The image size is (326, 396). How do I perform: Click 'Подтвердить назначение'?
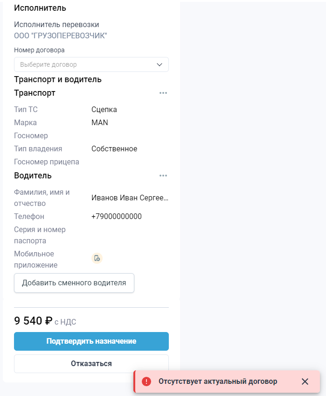91,341
